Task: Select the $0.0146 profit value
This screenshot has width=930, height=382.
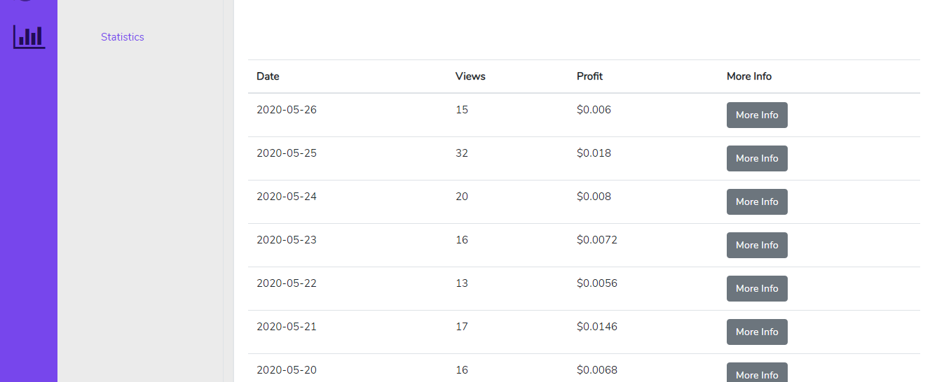Action: click(597, 327)
